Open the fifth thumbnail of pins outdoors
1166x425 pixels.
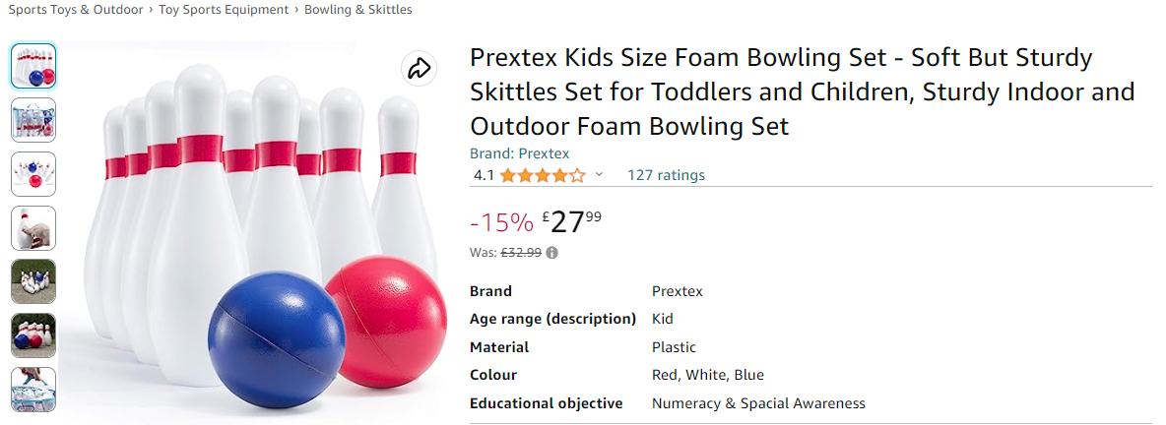[x=33, y=281]
